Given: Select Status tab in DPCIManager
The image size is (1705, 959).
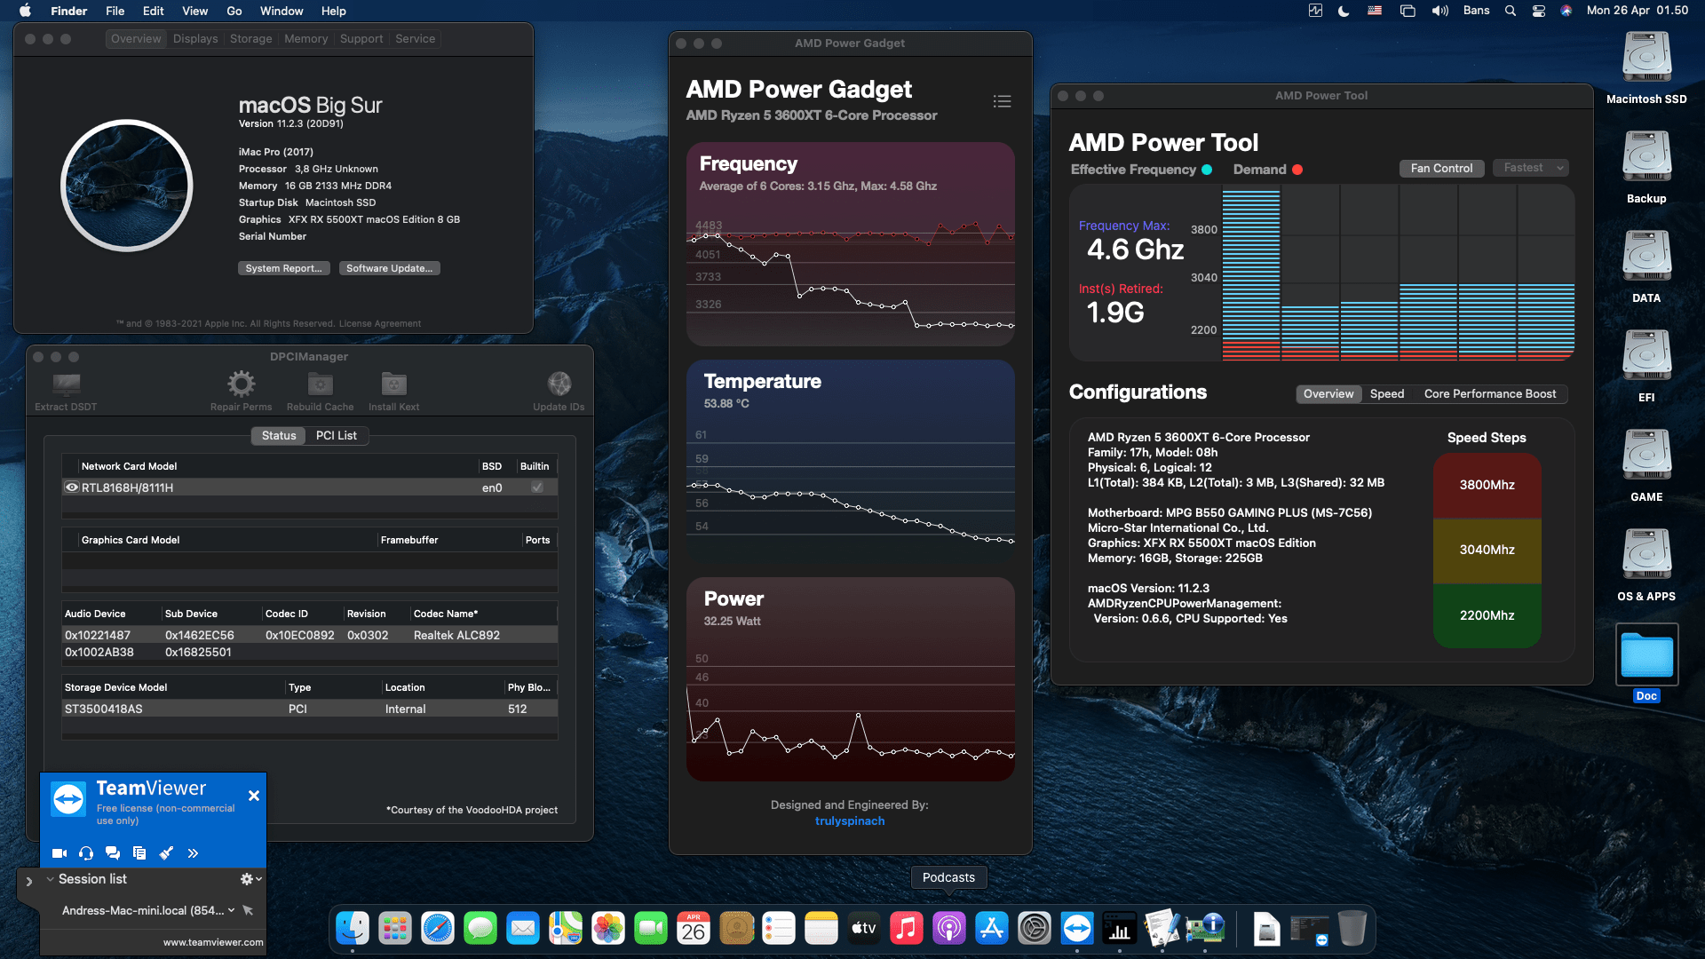Looking at the screenshot, I should [x=279, y=436].
